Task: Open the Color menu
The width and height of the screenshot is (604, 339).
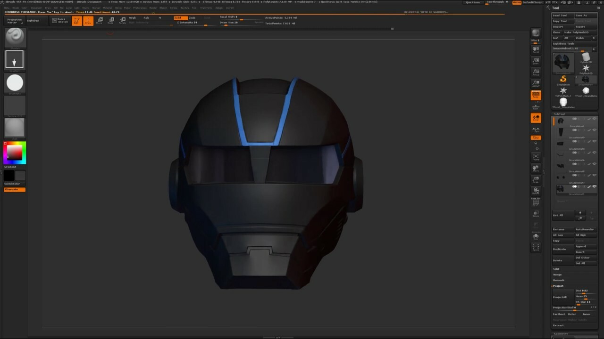Action: pos(25,8)
